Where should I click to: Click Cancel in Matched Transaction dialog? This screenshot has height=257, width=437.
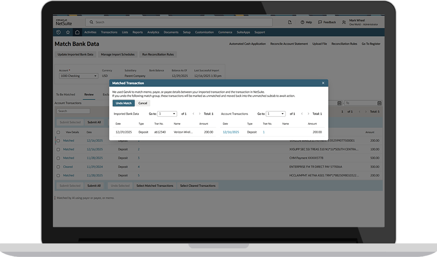point(143,103)
